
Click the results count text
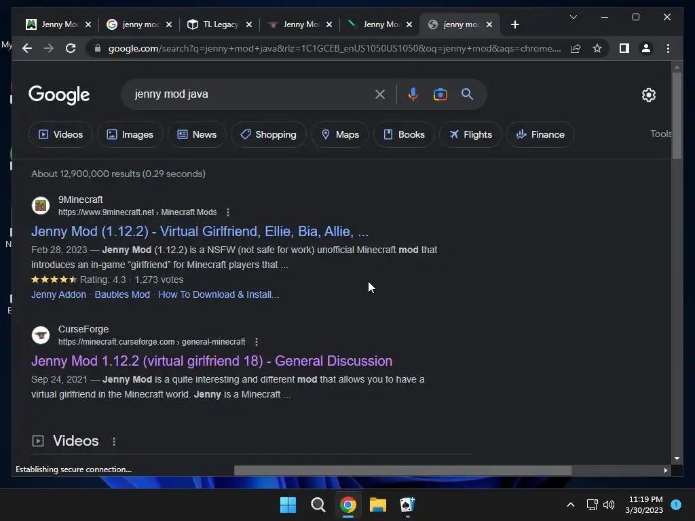118,174
